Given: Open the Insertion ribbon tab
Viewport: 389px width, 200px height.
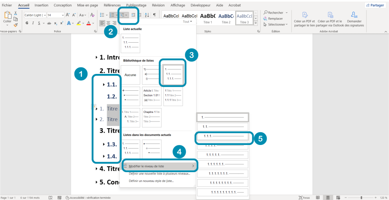Looking at the screenshot, I should tap(41, 5).
